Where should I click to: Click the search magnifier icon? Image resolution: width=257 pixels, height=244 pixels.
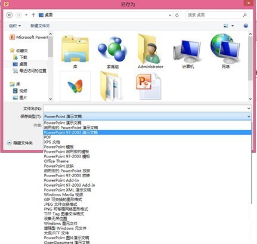pyautogui.click(x=244, y=15)
